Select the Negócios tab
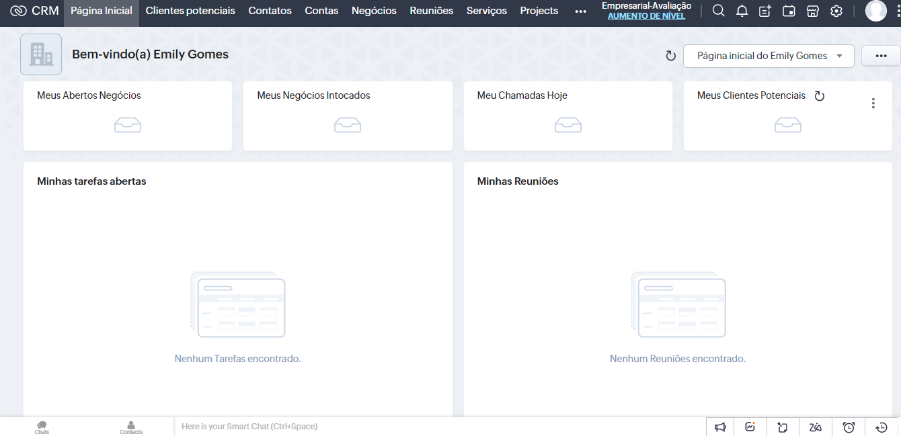This screenshot has width=901, height=436. click(374, 11)
